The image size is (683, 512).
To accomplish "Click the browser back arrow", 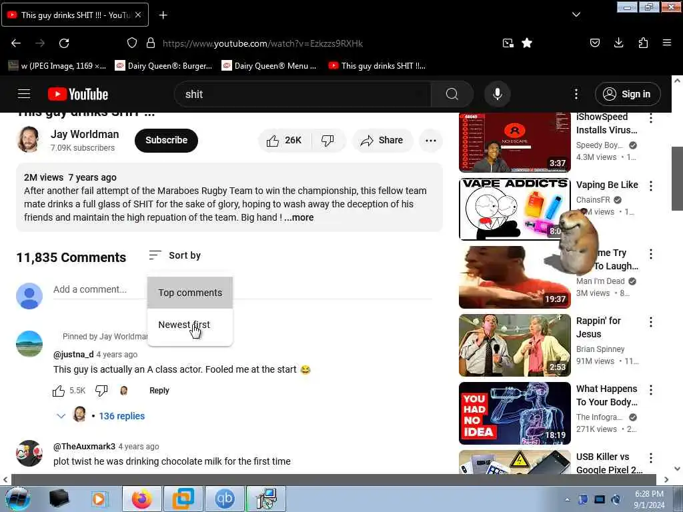I will coord(16,43).
